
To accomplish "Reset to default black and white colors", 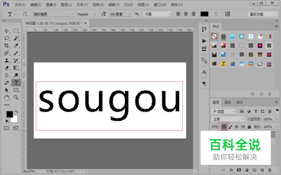I will [7, 121].
